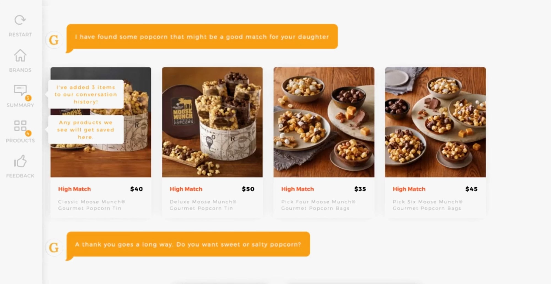The image size is (551, 284).
Task: Click the G avatar beside the first message
Action: pyautogui.click(x=54, y=40)
